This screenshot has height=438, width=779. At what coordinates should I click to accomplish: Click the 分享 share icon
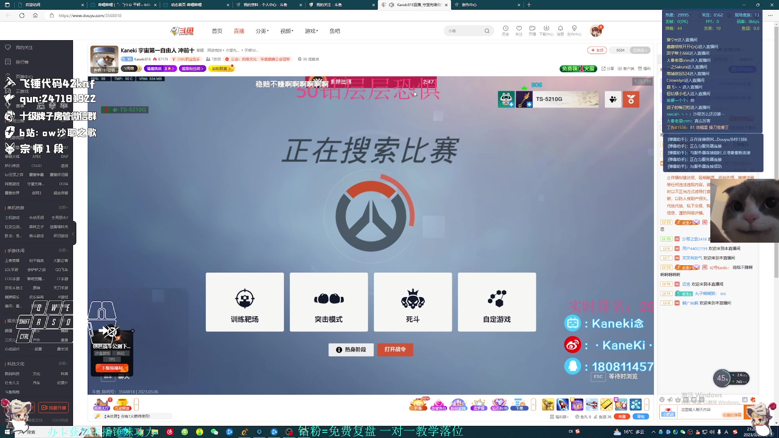(x=608, y=69)
